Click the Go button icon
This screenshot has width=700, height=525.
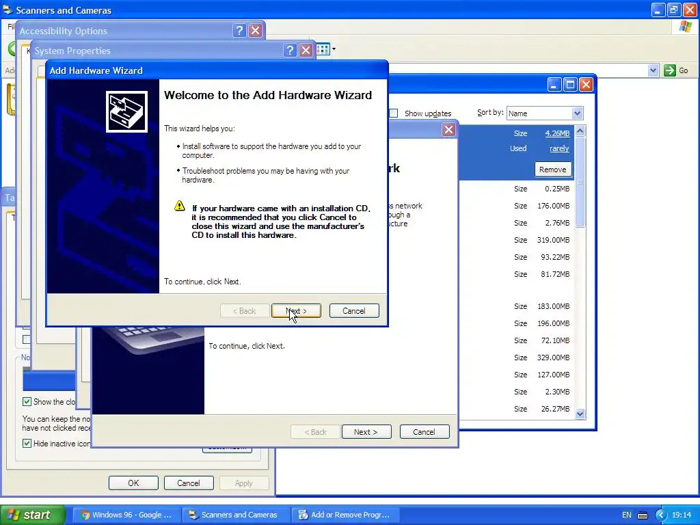click(x=670, y=70)
